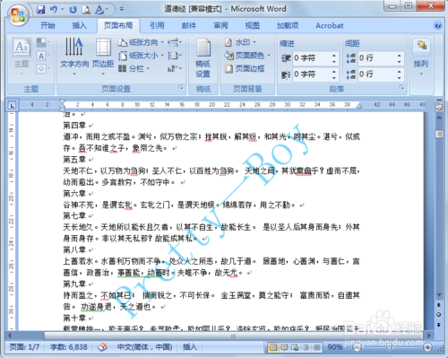Open the 文字方向 text direction tool
This screenshot has width=448, height=358.
pos(74,57)
